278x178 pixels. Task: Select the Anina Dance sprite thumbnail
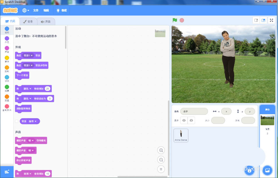(181, 135)
